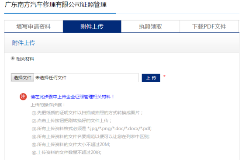Click step ④ about file naming rules
Image resolution: width=242 pixels, height=160 pixels.
pos(91,136)
